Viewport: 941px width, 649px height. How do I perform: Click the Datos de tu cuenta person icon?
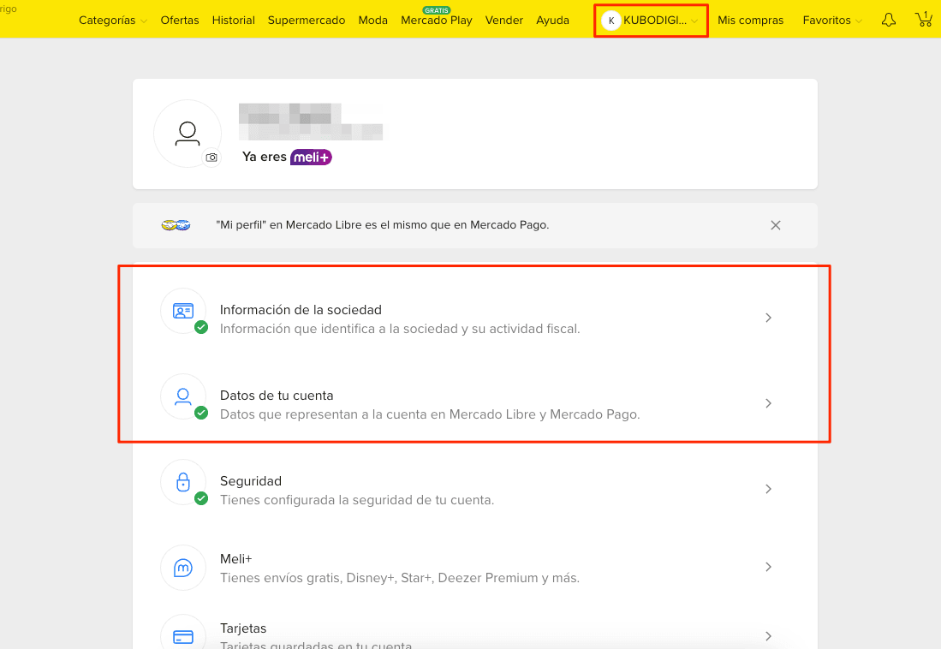[183, 396]
